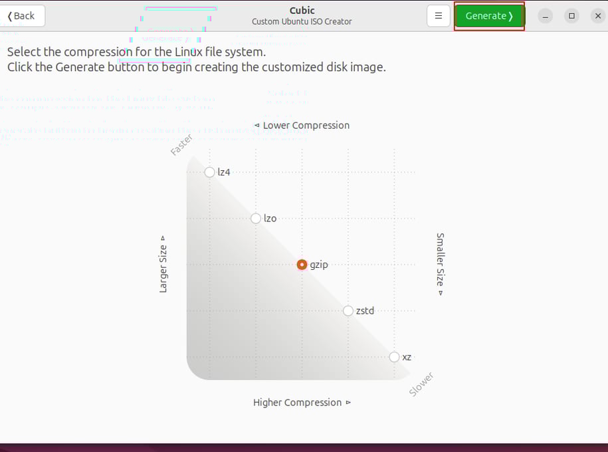Image resolution: width=608 pixels, height=452 pixels.
Task: Minimize the Cubic window
Action: coord(545,16)
